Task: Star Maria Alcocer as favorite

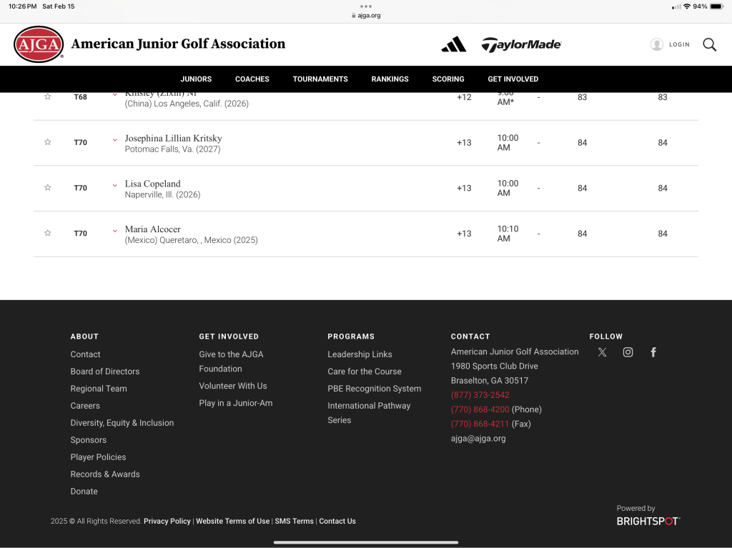Action: (48, 233)
